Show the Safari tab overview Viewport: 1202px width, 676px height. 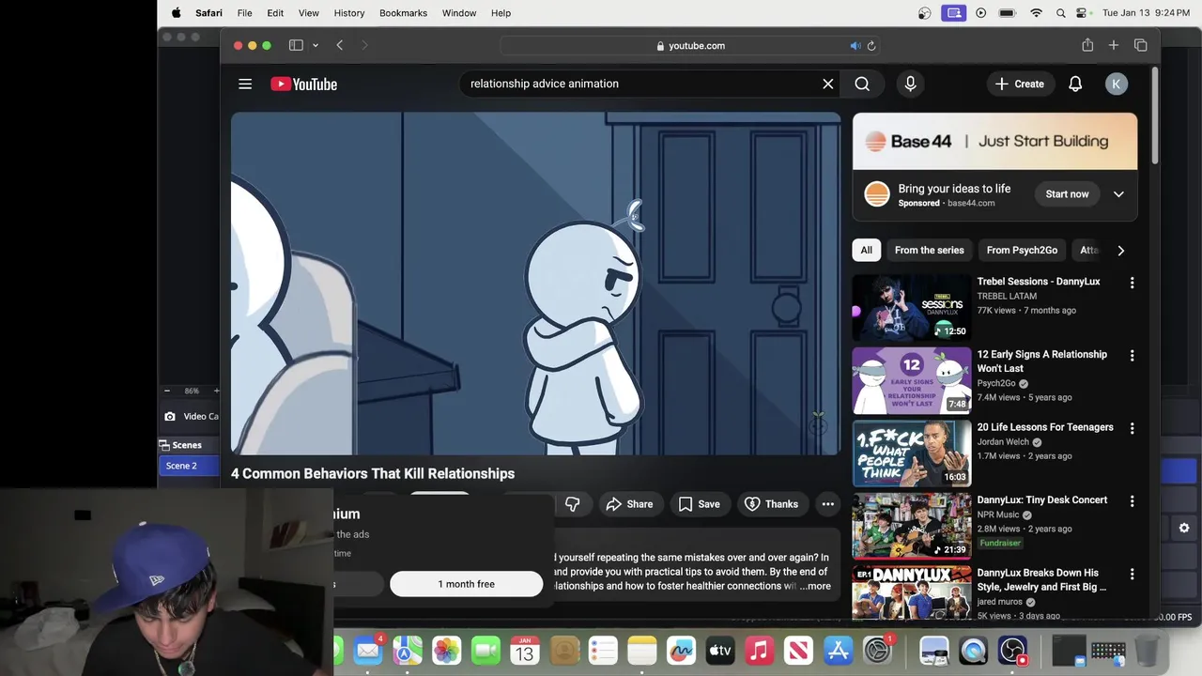(1141, 45)
